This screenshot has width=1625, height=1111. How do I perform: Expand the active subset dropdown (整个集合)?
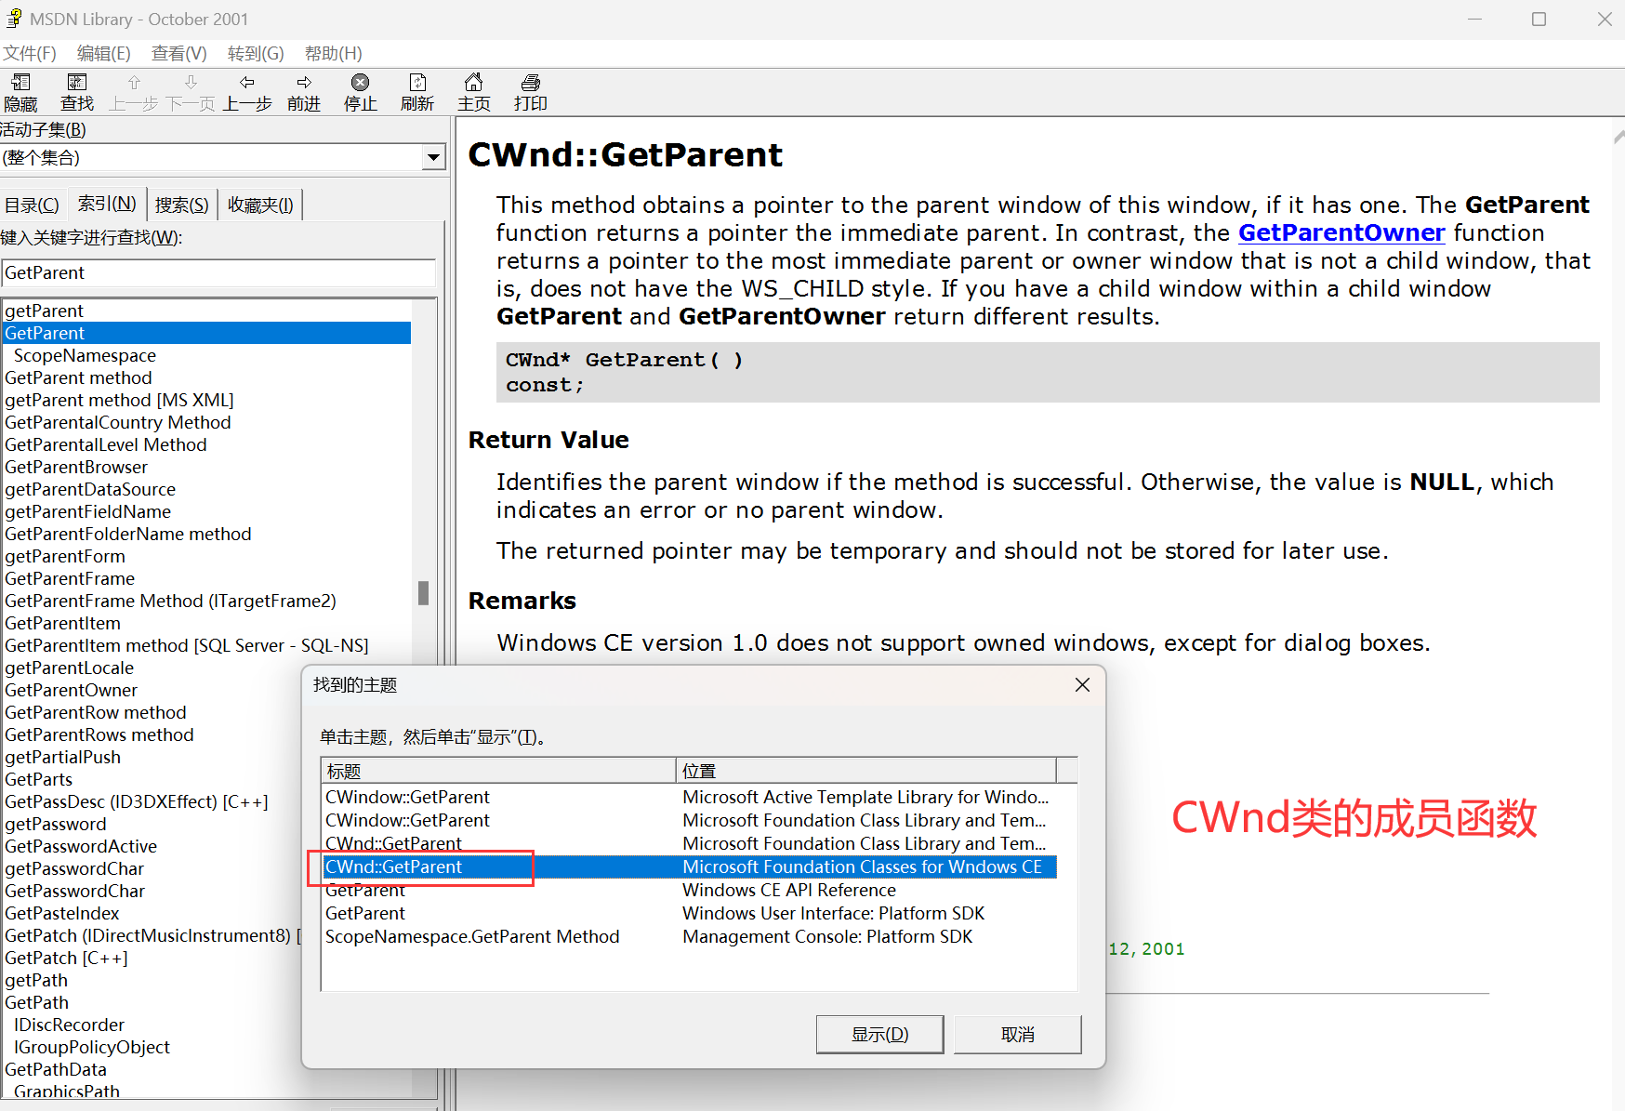[433, 158]
